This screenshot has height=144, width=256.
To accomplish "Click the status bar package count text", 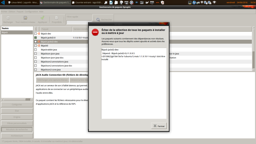I will [x=42, y=141].
